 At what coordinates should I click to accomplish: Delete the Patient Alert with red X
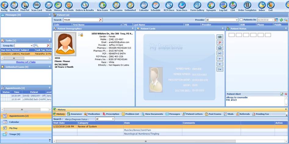tap(286, 94)
